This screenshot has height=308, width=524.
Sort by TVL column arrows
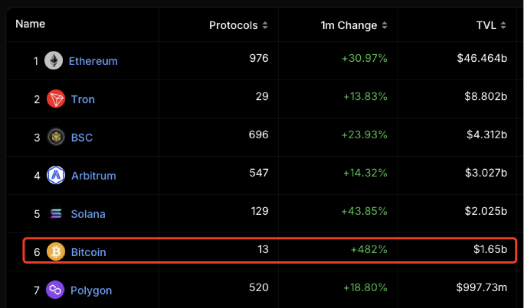tap(503, 25)
